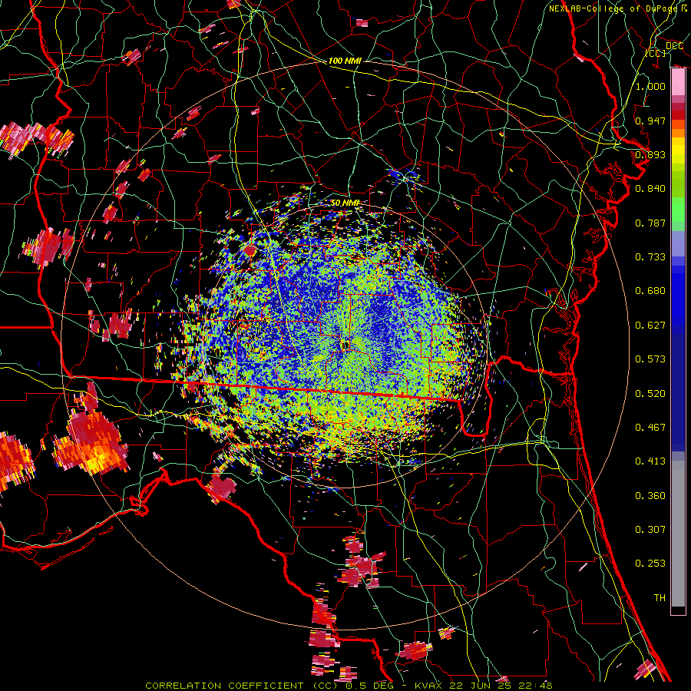Click the 0.360 legend value
This screenshot has height=691, width=691.
coord(650,496)
